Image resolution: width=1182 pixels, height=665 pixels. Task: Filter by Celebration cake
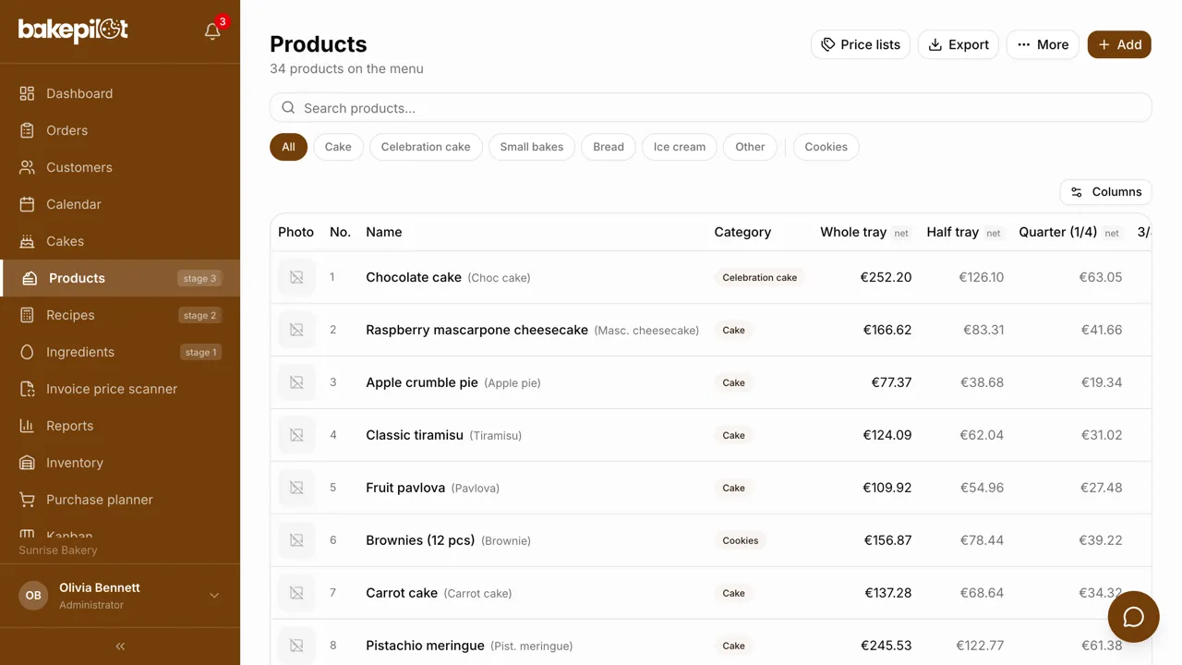(x=426, y=147)
